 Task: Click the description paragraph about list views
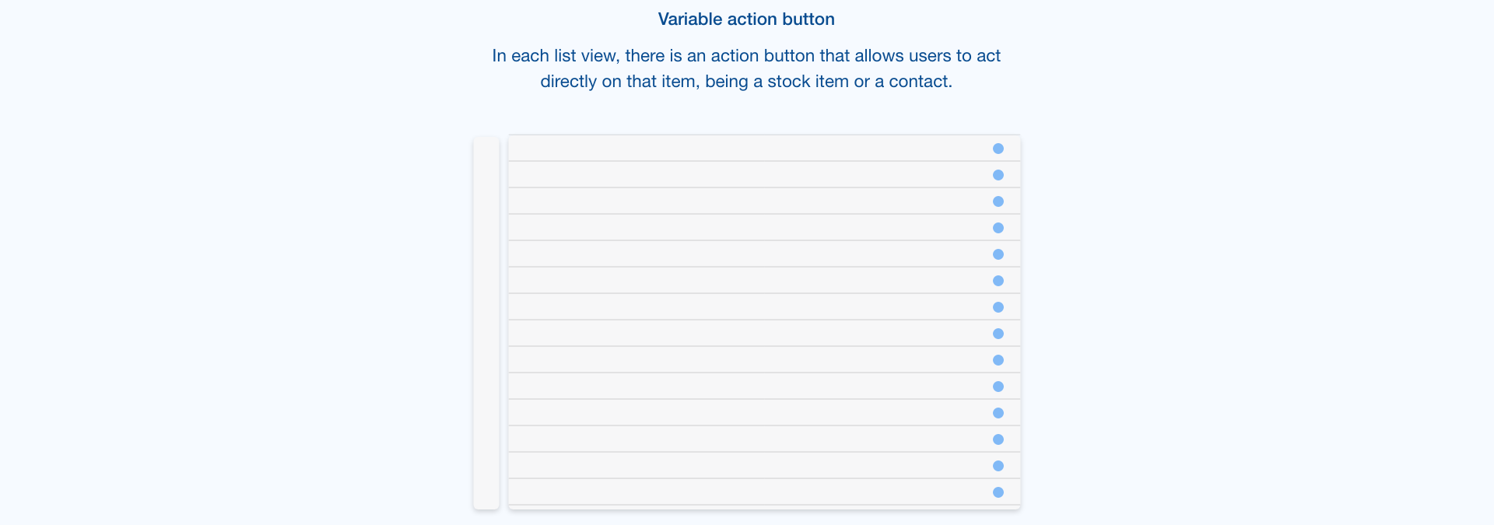point(746,68)
